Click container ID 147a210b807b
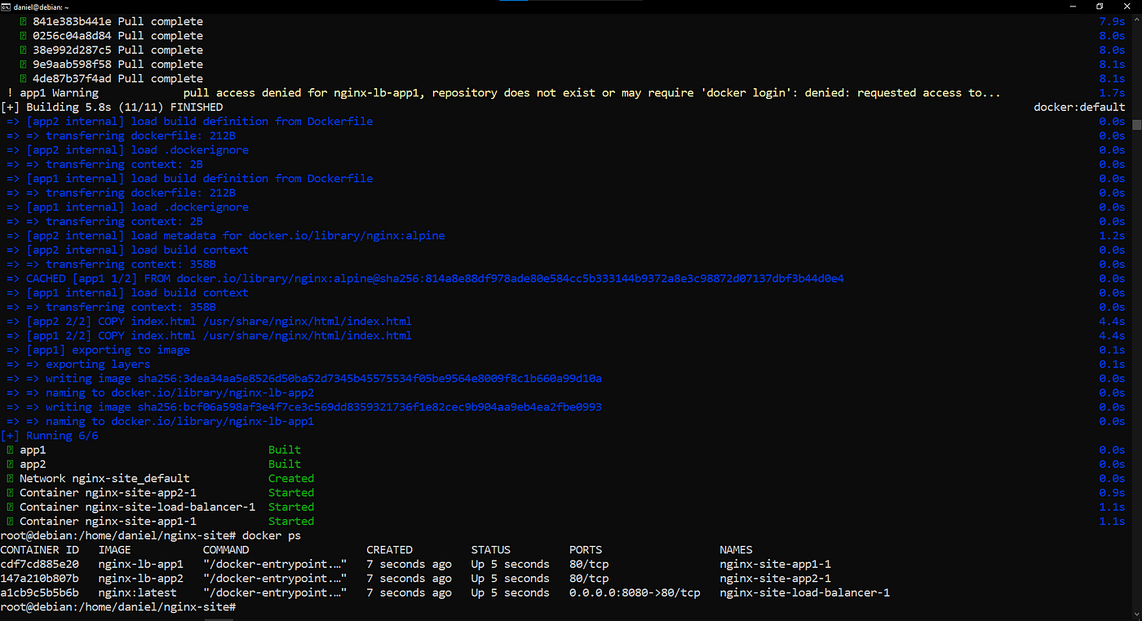The width and height of the screenshot is (1142, 621). click(39, 579)
